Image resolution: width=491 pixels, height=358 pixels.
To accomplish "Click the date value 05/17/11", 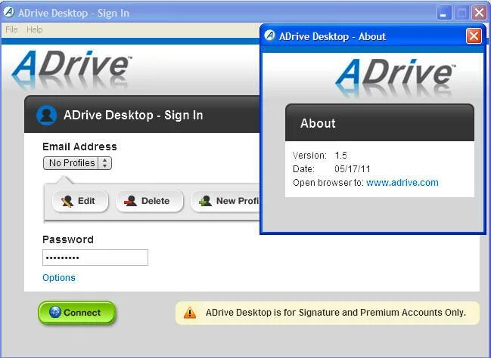I will point(353,169).
